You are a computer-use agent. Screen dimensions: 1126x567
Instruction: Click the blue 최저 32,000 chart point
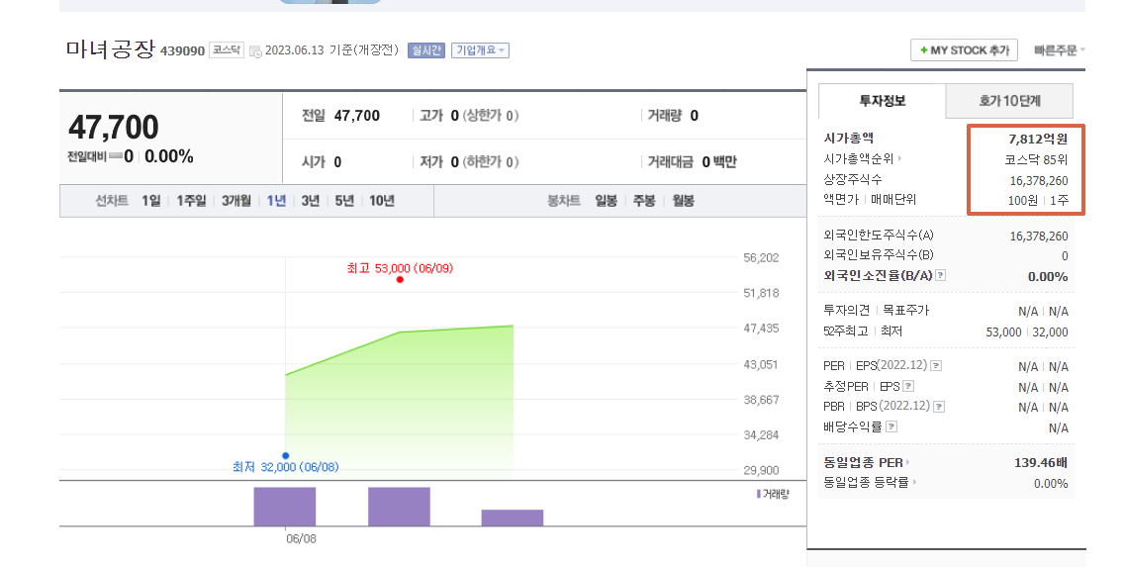(286, 456)
